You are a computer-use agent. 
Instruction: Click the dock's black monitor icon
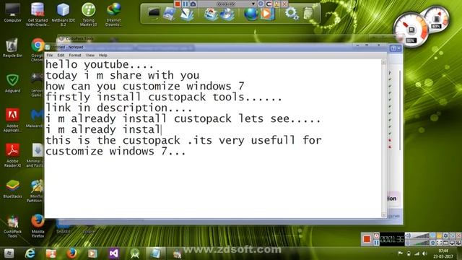pyautogui.click(x=154, y=13)
